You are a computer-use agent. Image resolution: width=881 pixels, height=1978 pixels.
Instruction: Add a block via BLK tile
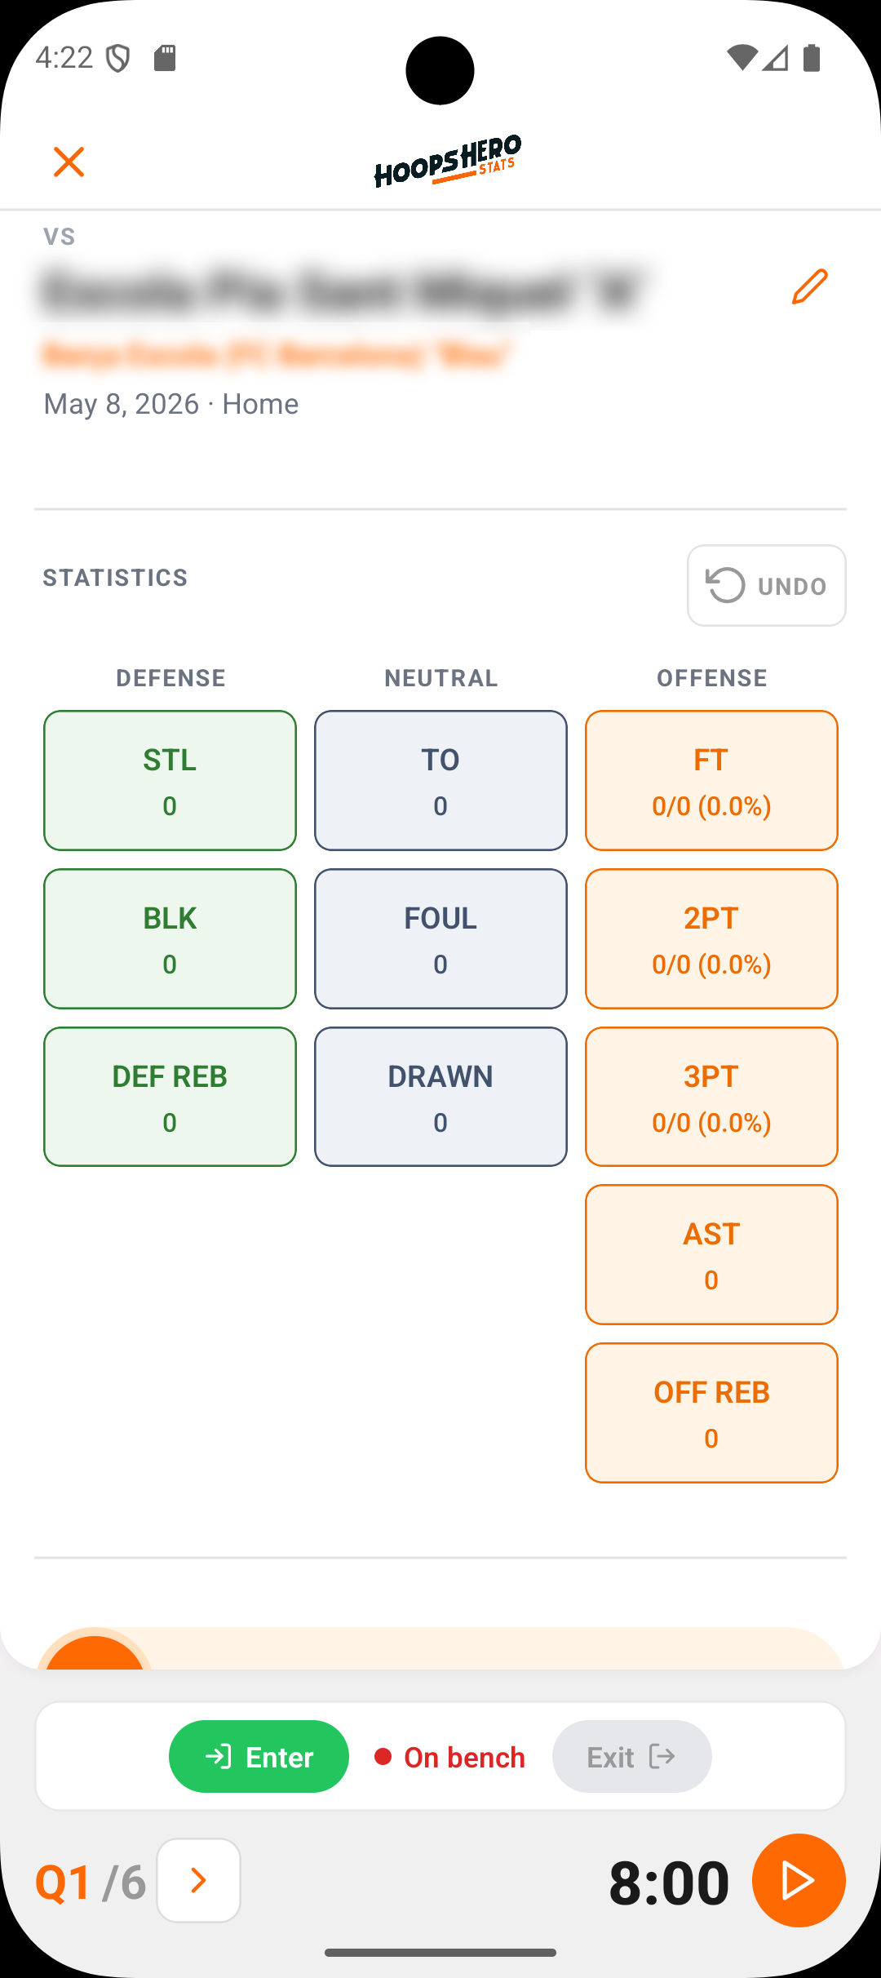click(170, 938)
